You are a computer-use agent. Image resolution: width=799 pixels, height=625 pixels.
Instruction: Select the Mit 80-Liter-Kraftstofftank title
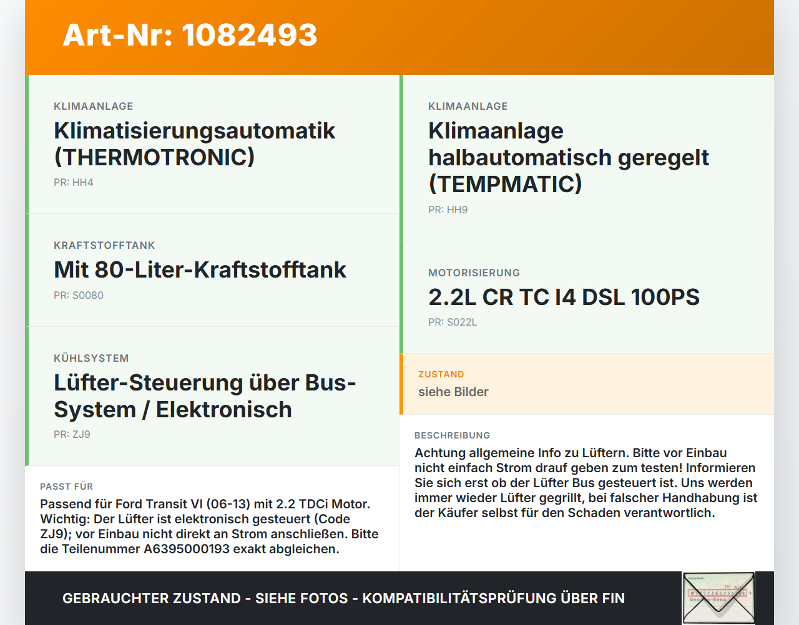point(200,269)
